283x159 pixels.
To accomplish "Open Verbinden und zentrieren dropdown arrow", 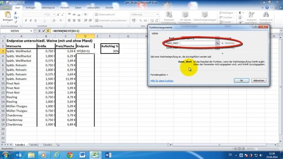I will (x=128, y=21).
